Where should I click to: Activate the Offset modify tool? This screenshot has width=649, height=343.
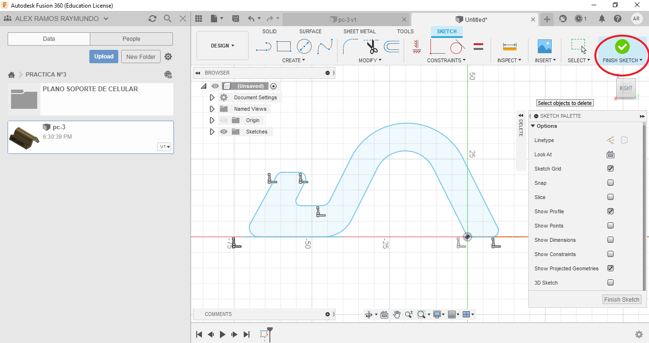pyautogui.click(x=391, y=47)
